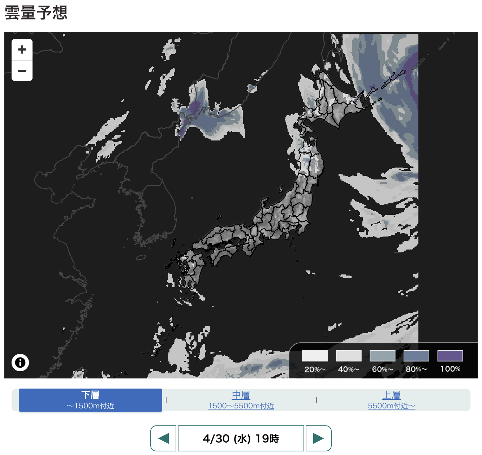
Task: Click the 100% purple legend swatch
Action: [x=450, y=356]
